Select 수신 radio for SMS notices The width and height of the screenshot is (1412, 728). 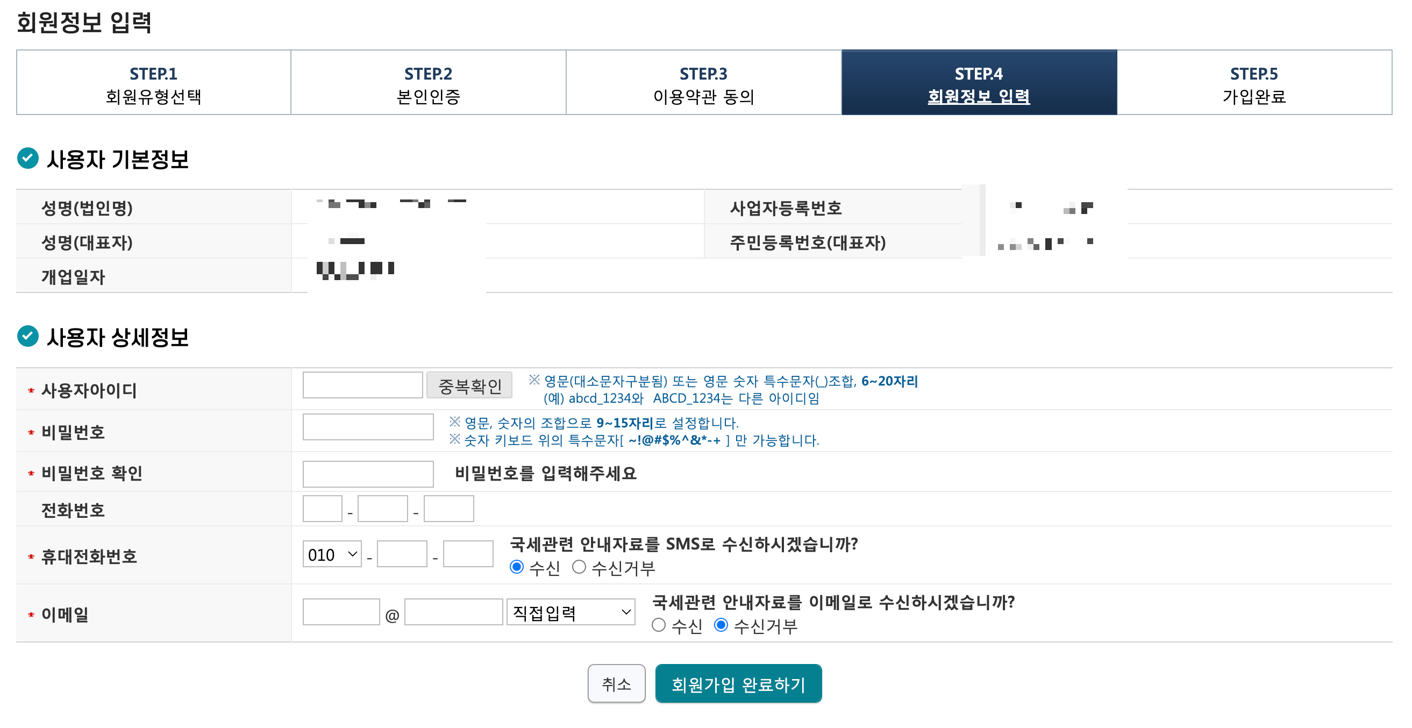(x=516, y=567)
